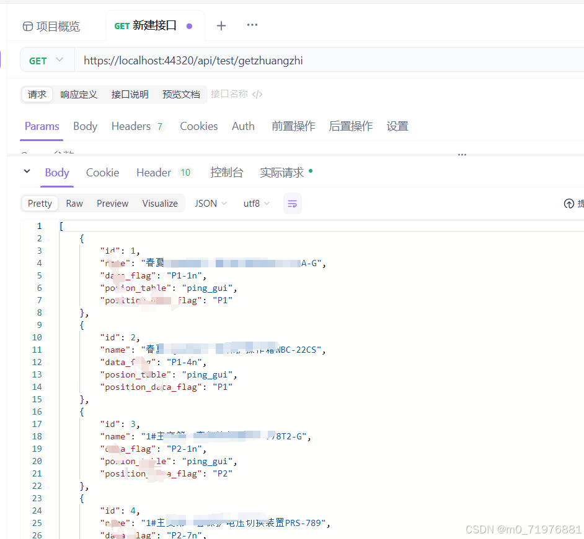Image resolution: width=584 pixels, height=539 pixels.
Task: Open the Visualize response tab
Action: click(159, 203)
